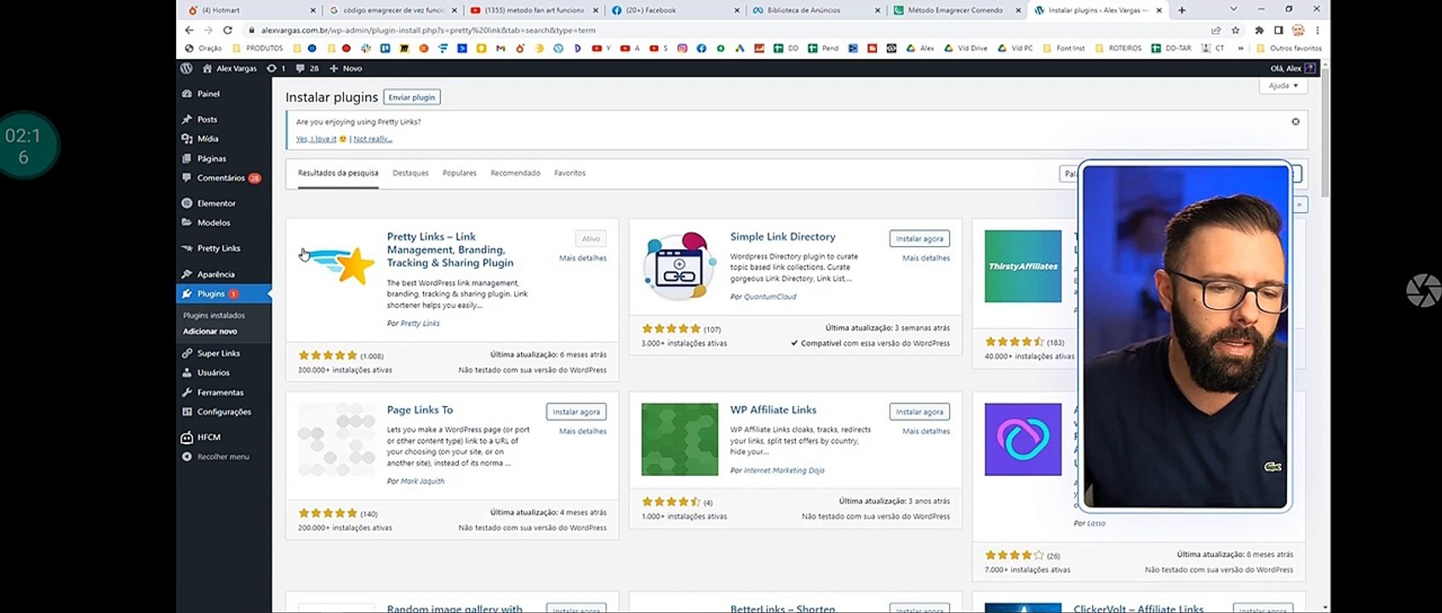Open the Painel dashboard menu
The width and height of the screenshot is (1442, 613).
point(209,94)
